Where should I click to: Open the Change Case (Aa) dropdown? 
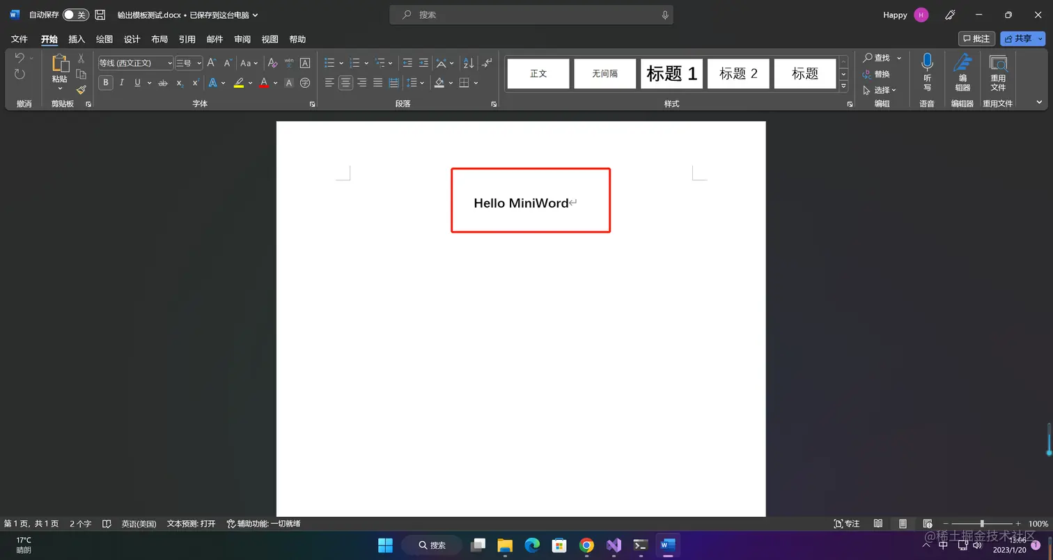tap(249, 63)
